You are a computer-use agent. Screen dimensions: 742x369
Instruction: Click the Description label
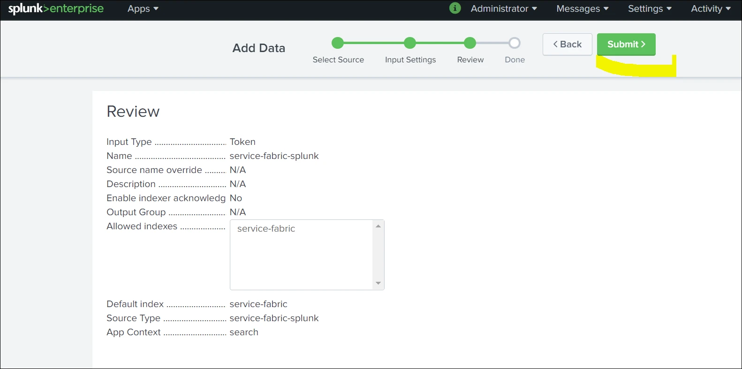click(x=131, y=184)
